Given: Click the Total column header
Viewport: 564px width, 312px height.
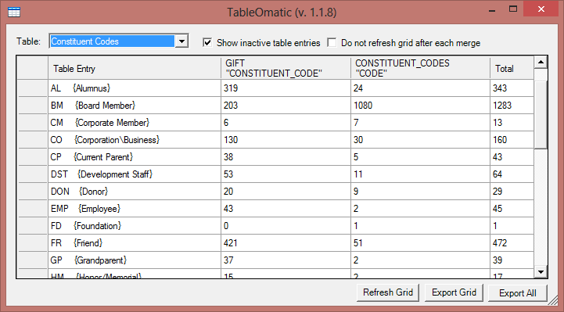Looking at the screenshot, I should [x=512, y=68].
